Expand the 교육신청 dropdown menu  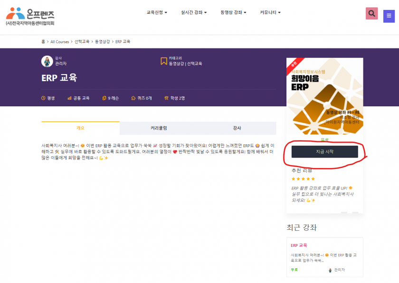pos(157,12)
